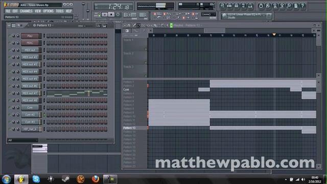Select the MIDI out #7 channel button
Screen dimensions: 327x184
(30, 93)
